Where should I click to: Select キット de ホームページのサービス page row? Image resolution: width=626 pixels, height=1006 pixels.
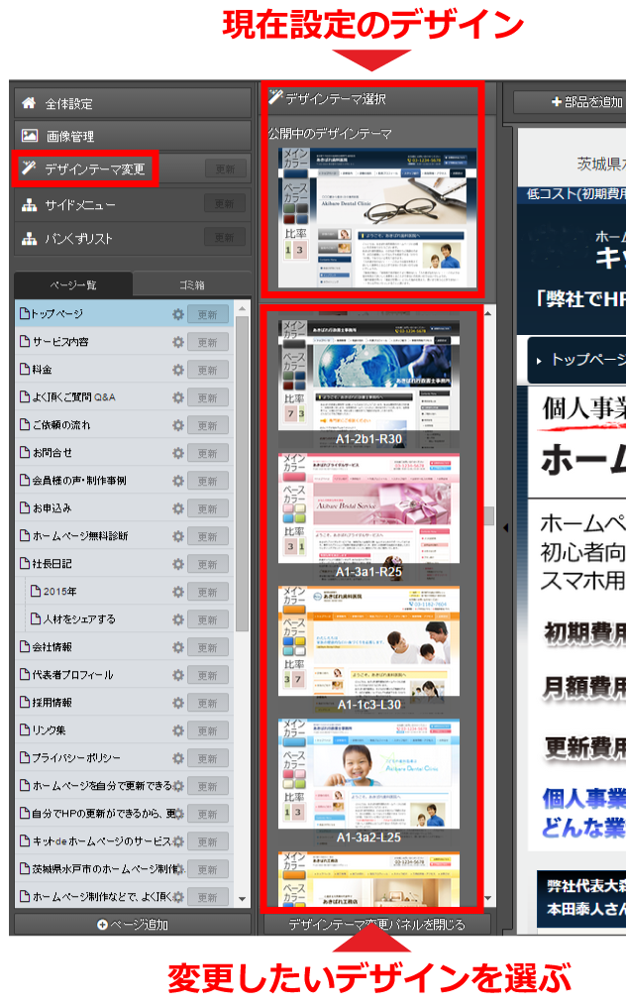click(x=124, y=840)
